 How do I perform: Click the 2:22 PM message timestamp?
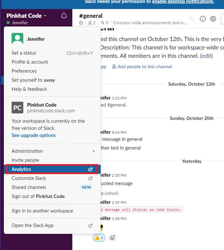pyautogui.click(x=119, y=98)
